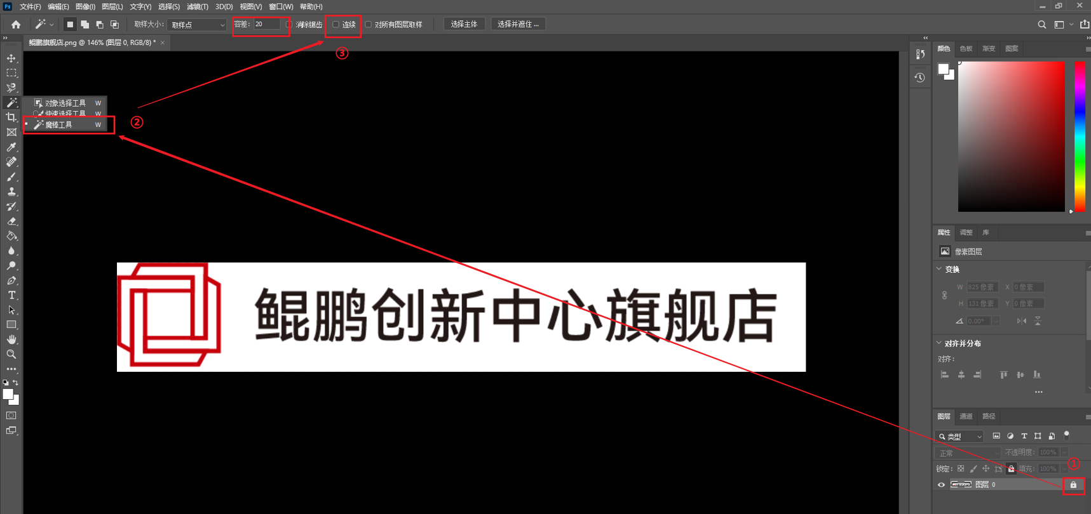Click the Home icon in options bar
This screenshot has height=514, width=1091.
pos(16,24)
